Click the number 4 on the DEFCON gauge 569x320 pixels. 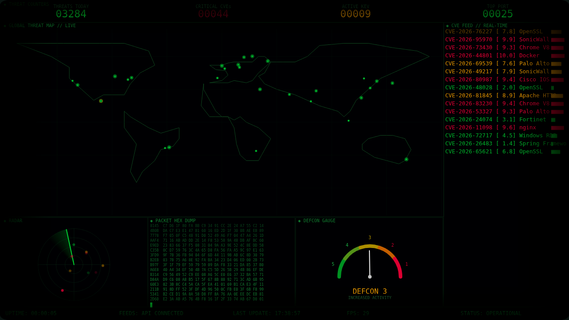click(347, 245)
